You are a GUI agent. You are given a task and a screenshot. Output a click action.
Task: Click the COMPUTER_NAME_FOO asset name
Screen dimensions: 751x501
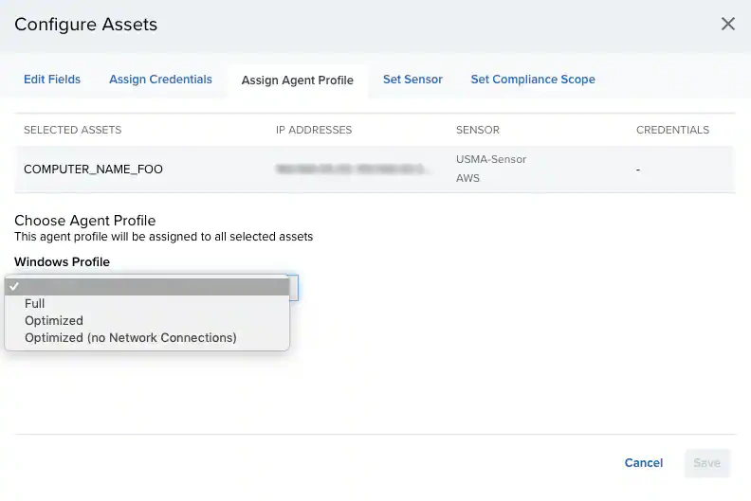93,170
